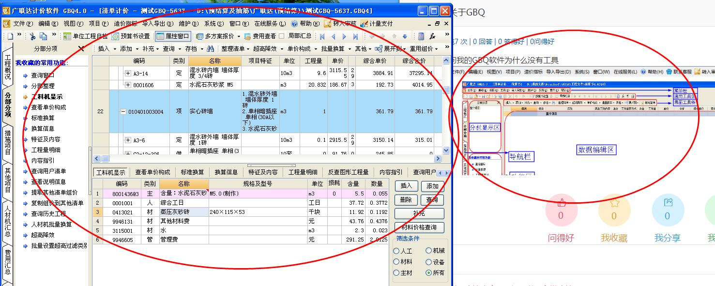
Task: Select the 主材 radio button in 筛选条件
Action: point(397,272)
